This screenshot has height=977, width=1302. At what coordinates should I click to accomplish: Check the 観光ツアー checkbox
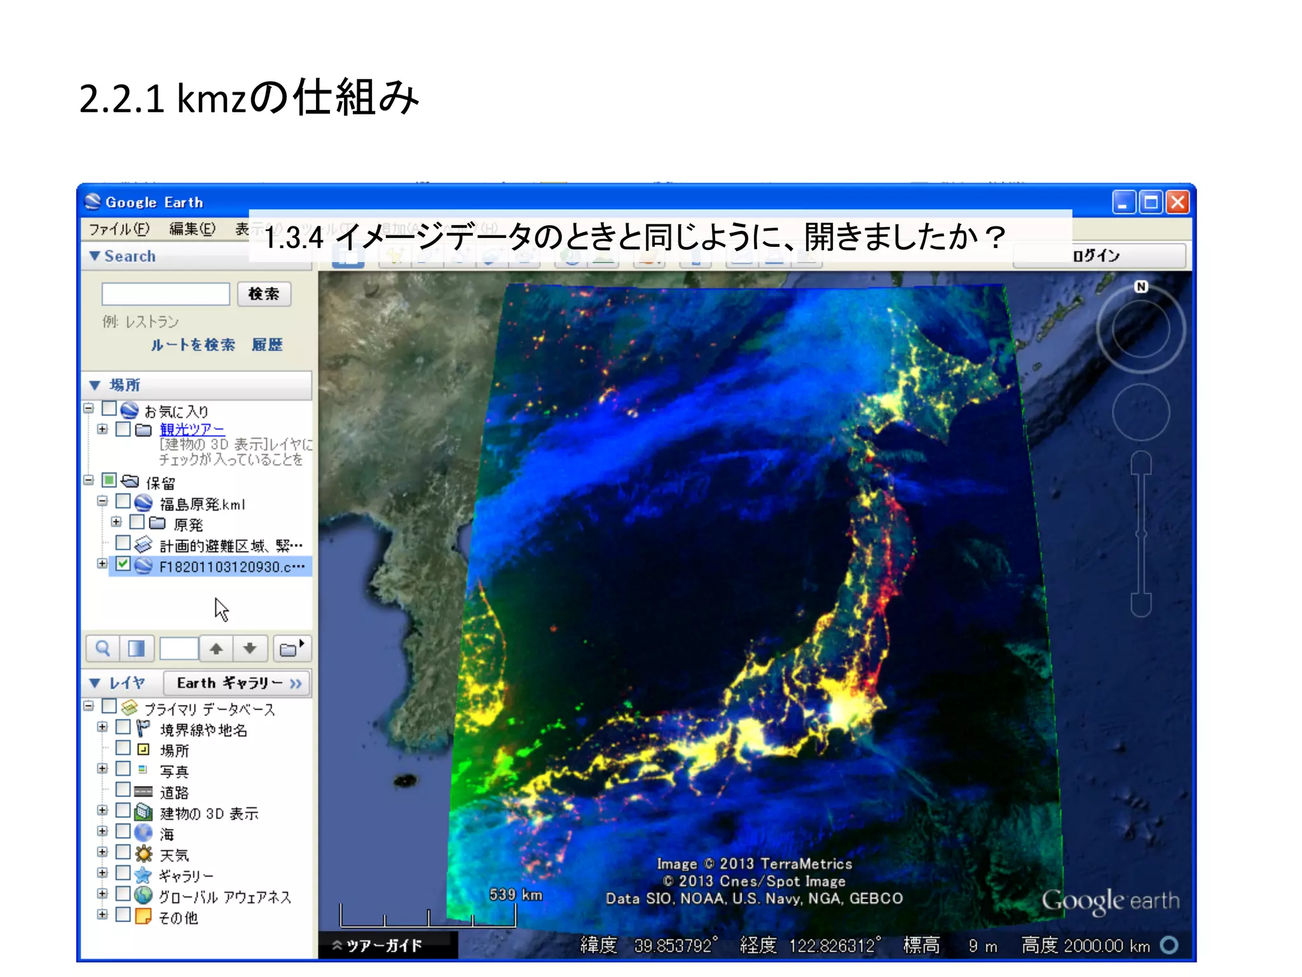point(123,429)
